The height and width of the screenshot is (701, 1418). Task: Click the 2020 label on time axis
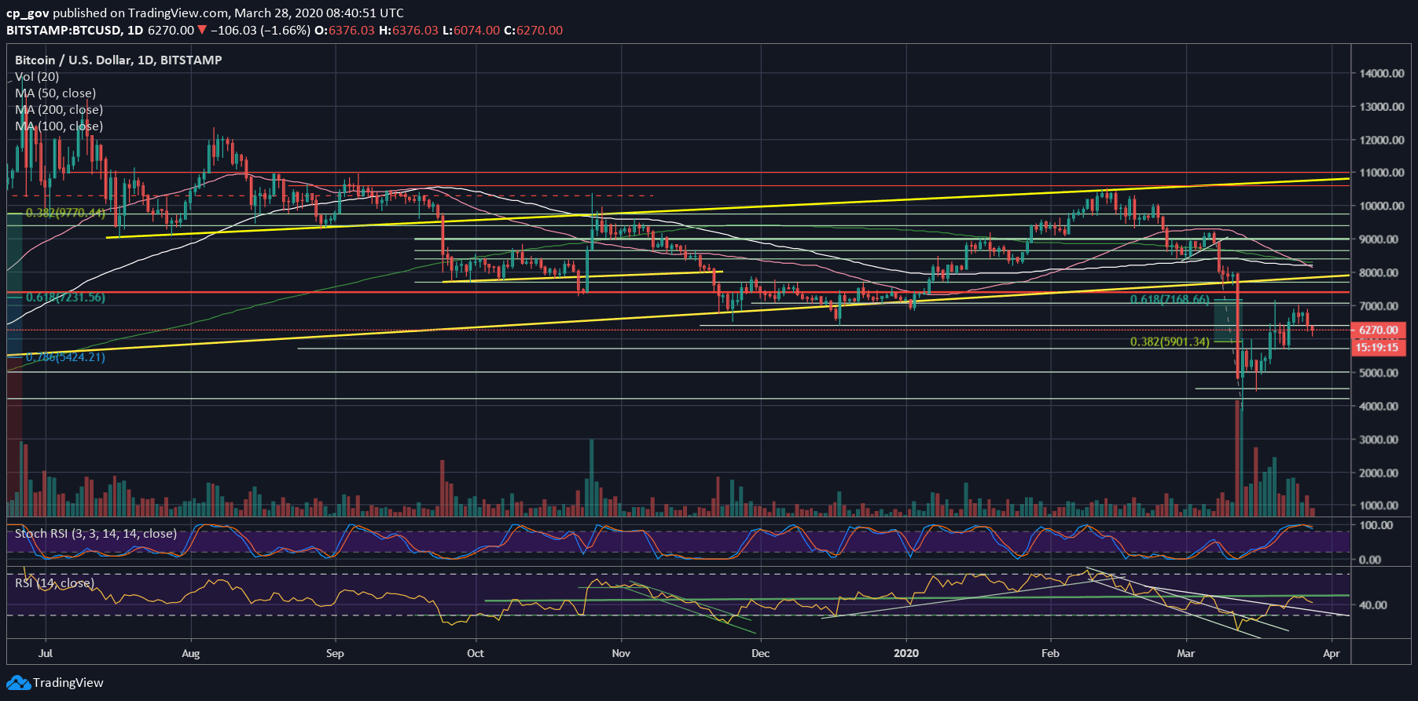point(906,653)
